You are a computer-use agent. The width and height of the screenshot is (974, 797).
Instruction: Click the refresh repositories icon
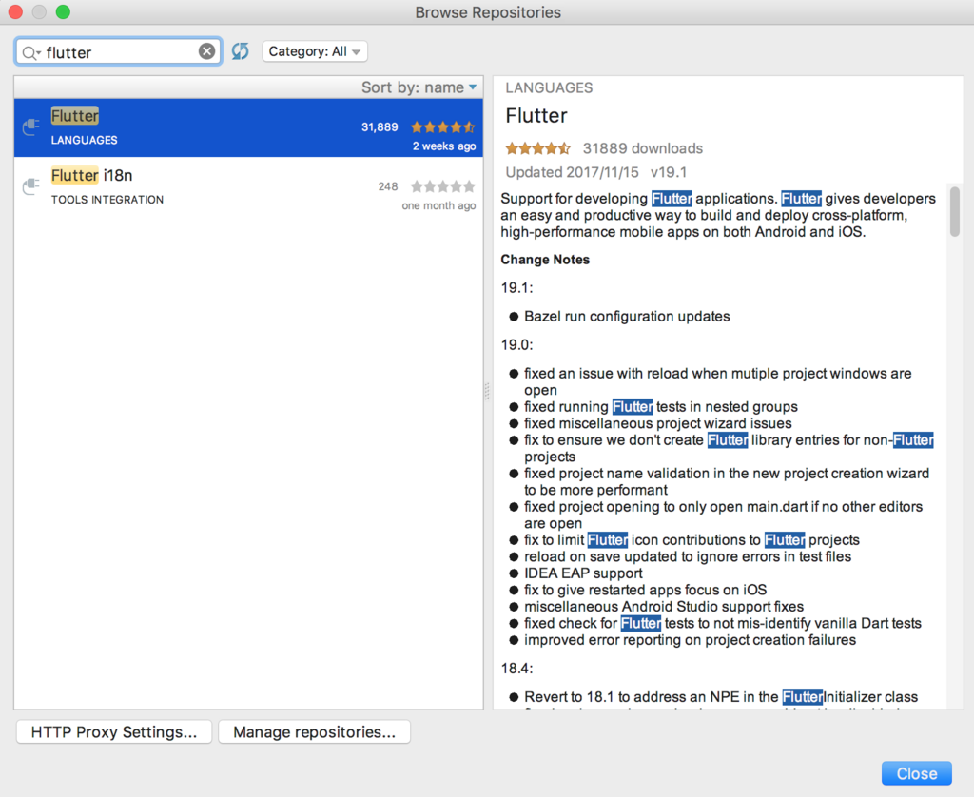pos(241,51)
